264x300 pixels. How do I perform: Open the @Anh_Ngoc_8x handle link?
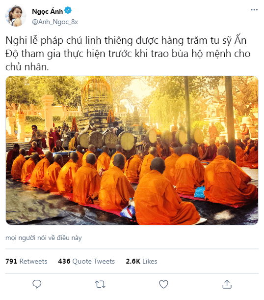[x=55, y=22]
